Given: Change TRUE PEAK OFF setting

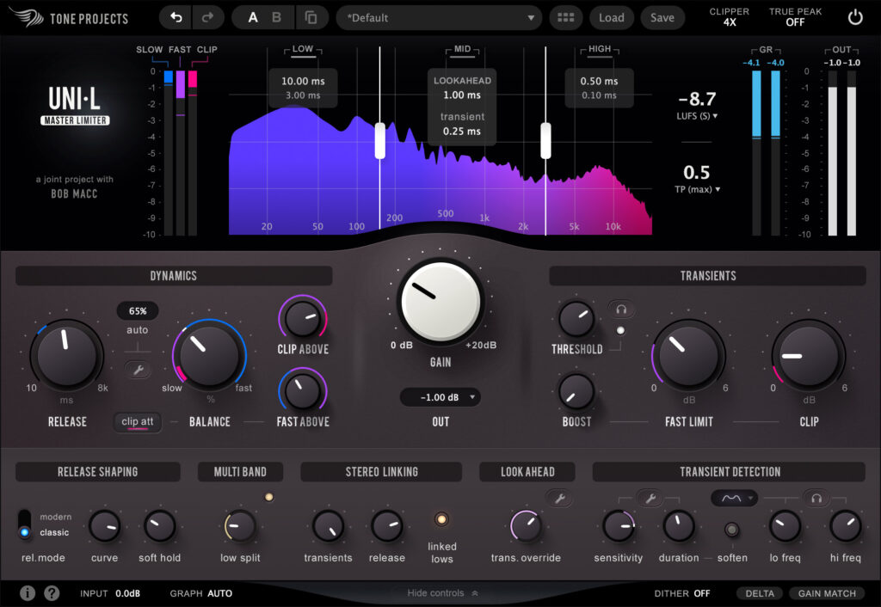Looking at the screenshot, I should point(795,17).
